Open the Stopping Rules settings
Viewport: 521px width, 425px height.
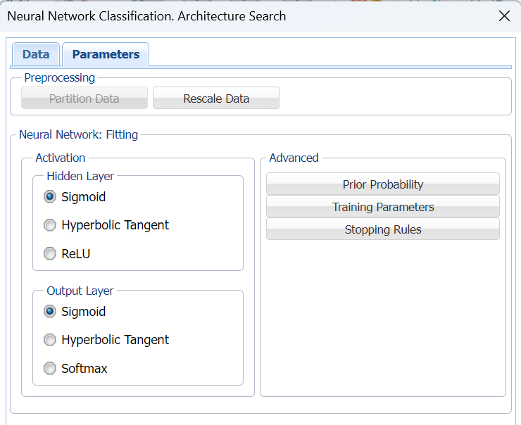383,229
